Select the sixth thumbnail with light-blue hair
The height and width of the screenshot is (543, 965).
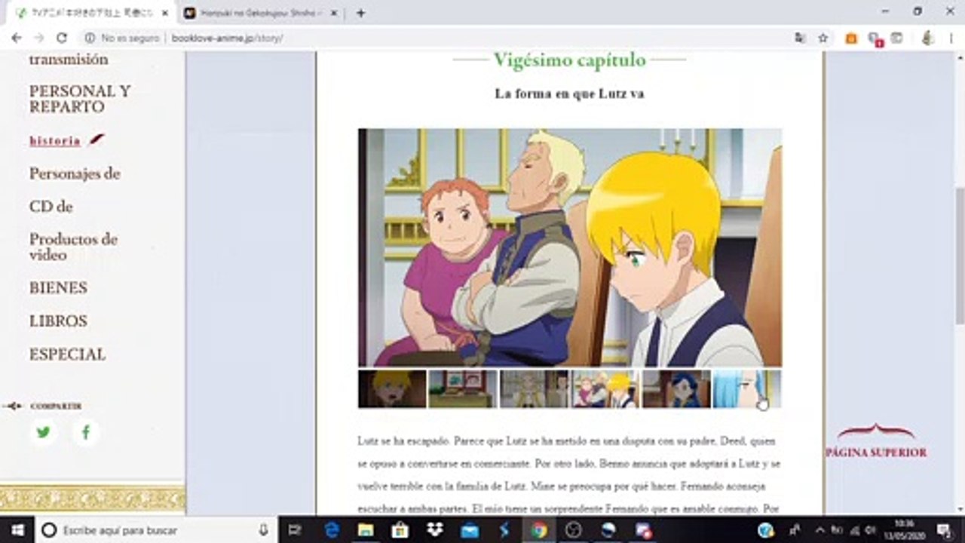tap(747, 388)
